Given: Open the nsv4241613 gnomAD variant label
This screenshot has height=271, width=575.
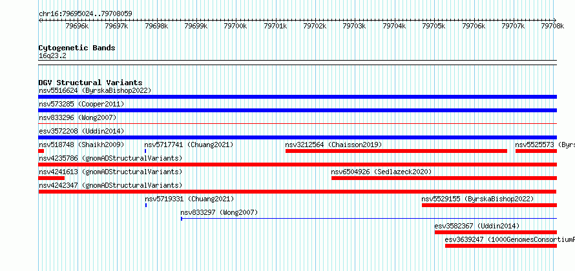Looking at the screenshot, I should (x=110, y=172).
